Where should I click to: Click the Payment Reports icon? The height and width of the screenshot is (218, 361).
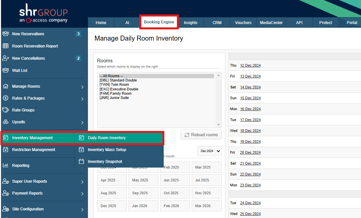pyautogui.click(x=6, y=193)
